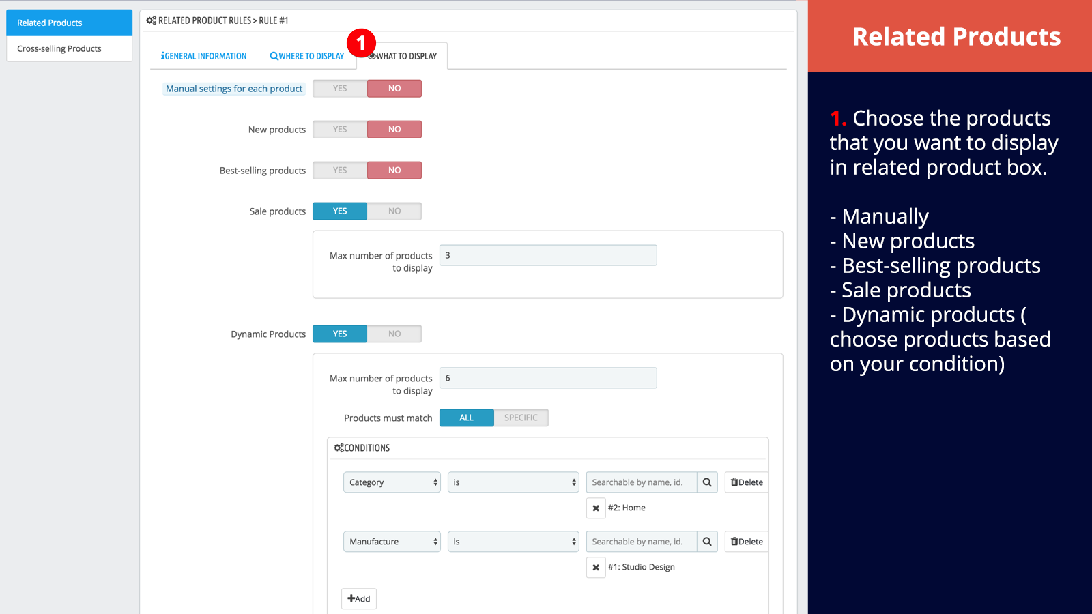
Task: Click the 'Sale products' label
Action: (x=278, y=211)
